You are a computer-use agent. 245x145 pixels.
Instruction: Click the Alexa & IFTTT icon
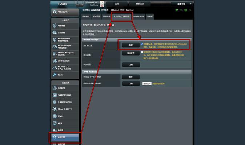(x=55, y=109)
